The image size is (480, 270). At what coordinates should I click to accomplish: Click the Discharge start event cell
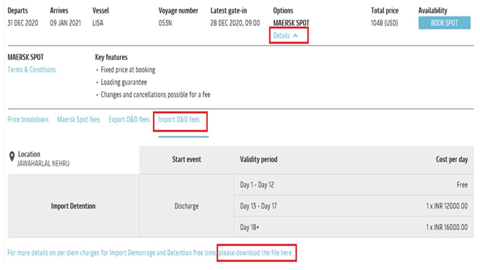(x=186, y=205)
